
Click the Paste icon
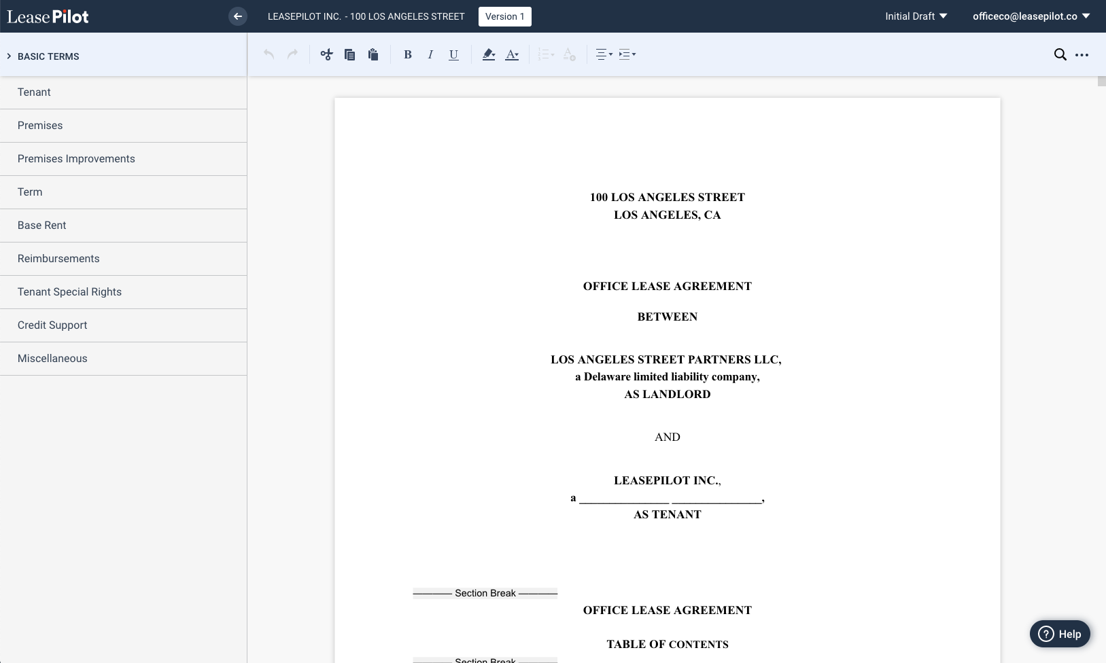pos(372,54)
